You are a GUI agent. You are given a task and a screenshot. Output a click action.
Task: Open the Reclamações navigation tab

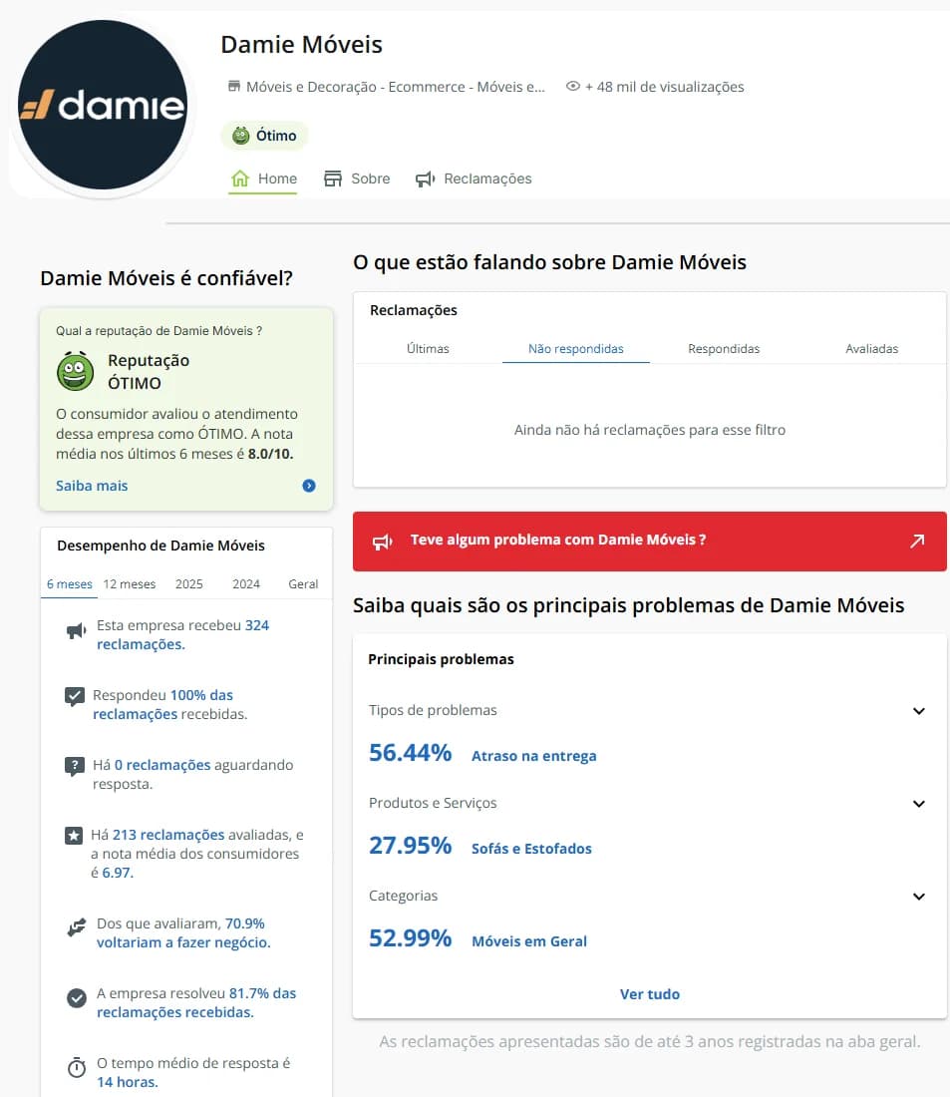pyautogui.click(x=474, y=180)
